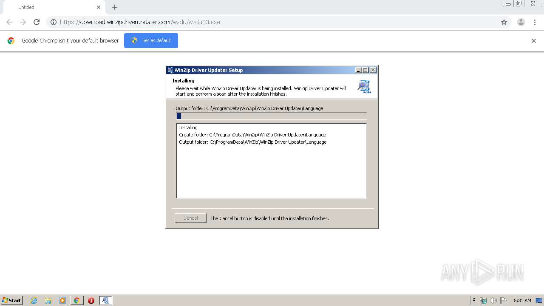Open the Chrome three-dot menu
Image resolution: width=544 pixels, height=306 pixels.
[535, 22]
